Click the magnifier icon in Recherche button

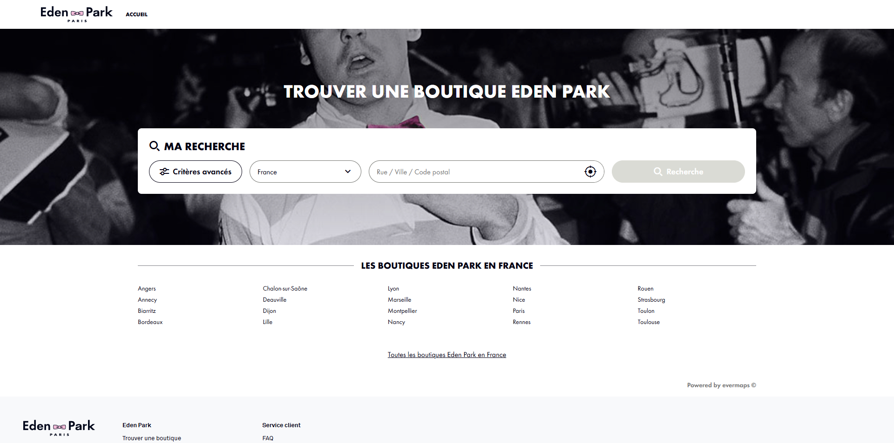657,172
